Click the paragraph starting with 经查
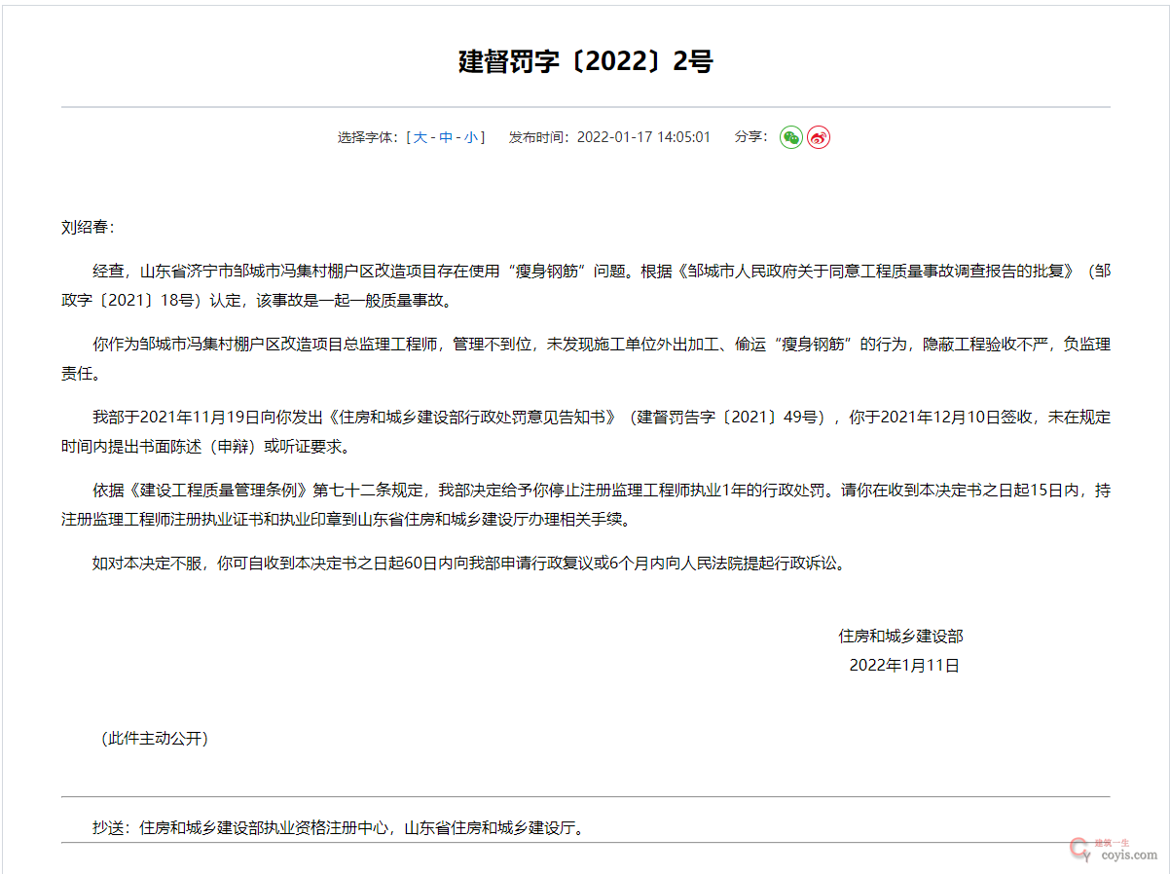This screenshot has height=874, width=1170. click(584, 285)
